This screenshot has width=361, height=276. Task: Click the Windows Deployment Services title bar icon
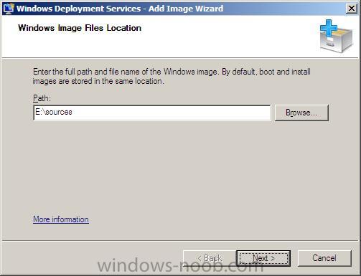coord(9,9)
